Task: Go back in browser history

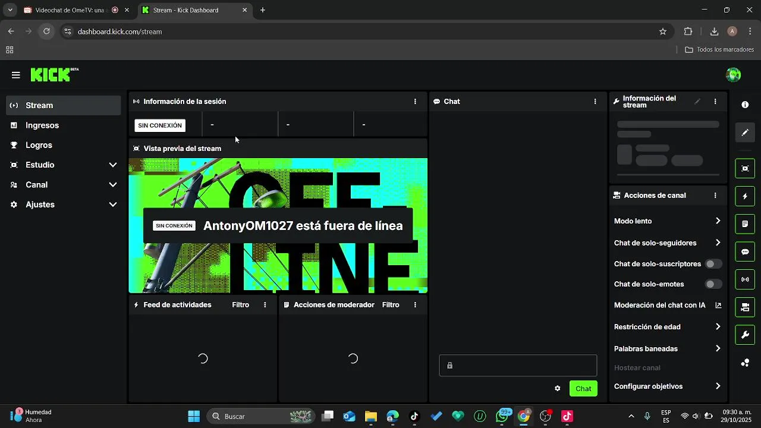Action: point(11,32)
